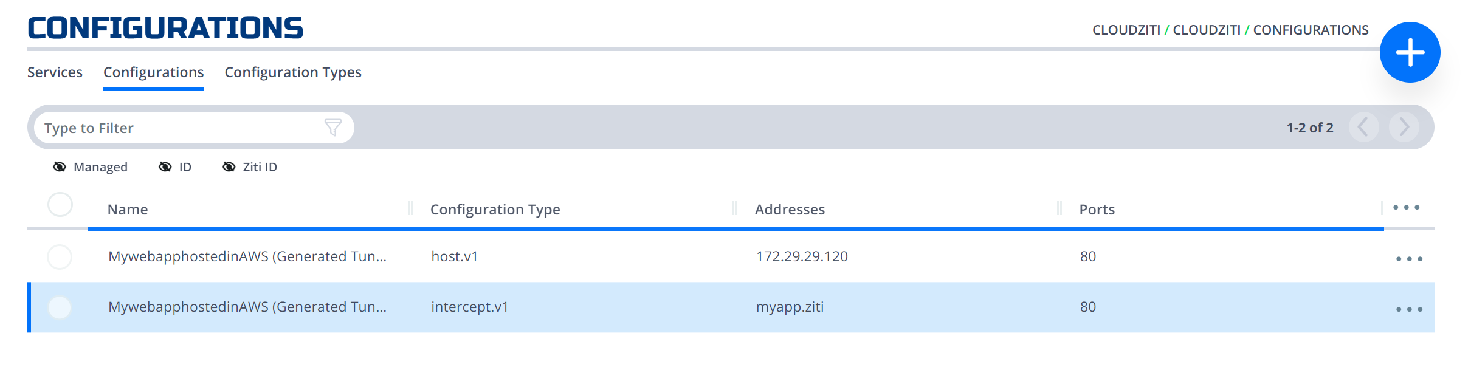
Task: Select the intercept.v1 configuration row checkbox
Action: pos(60,307)
